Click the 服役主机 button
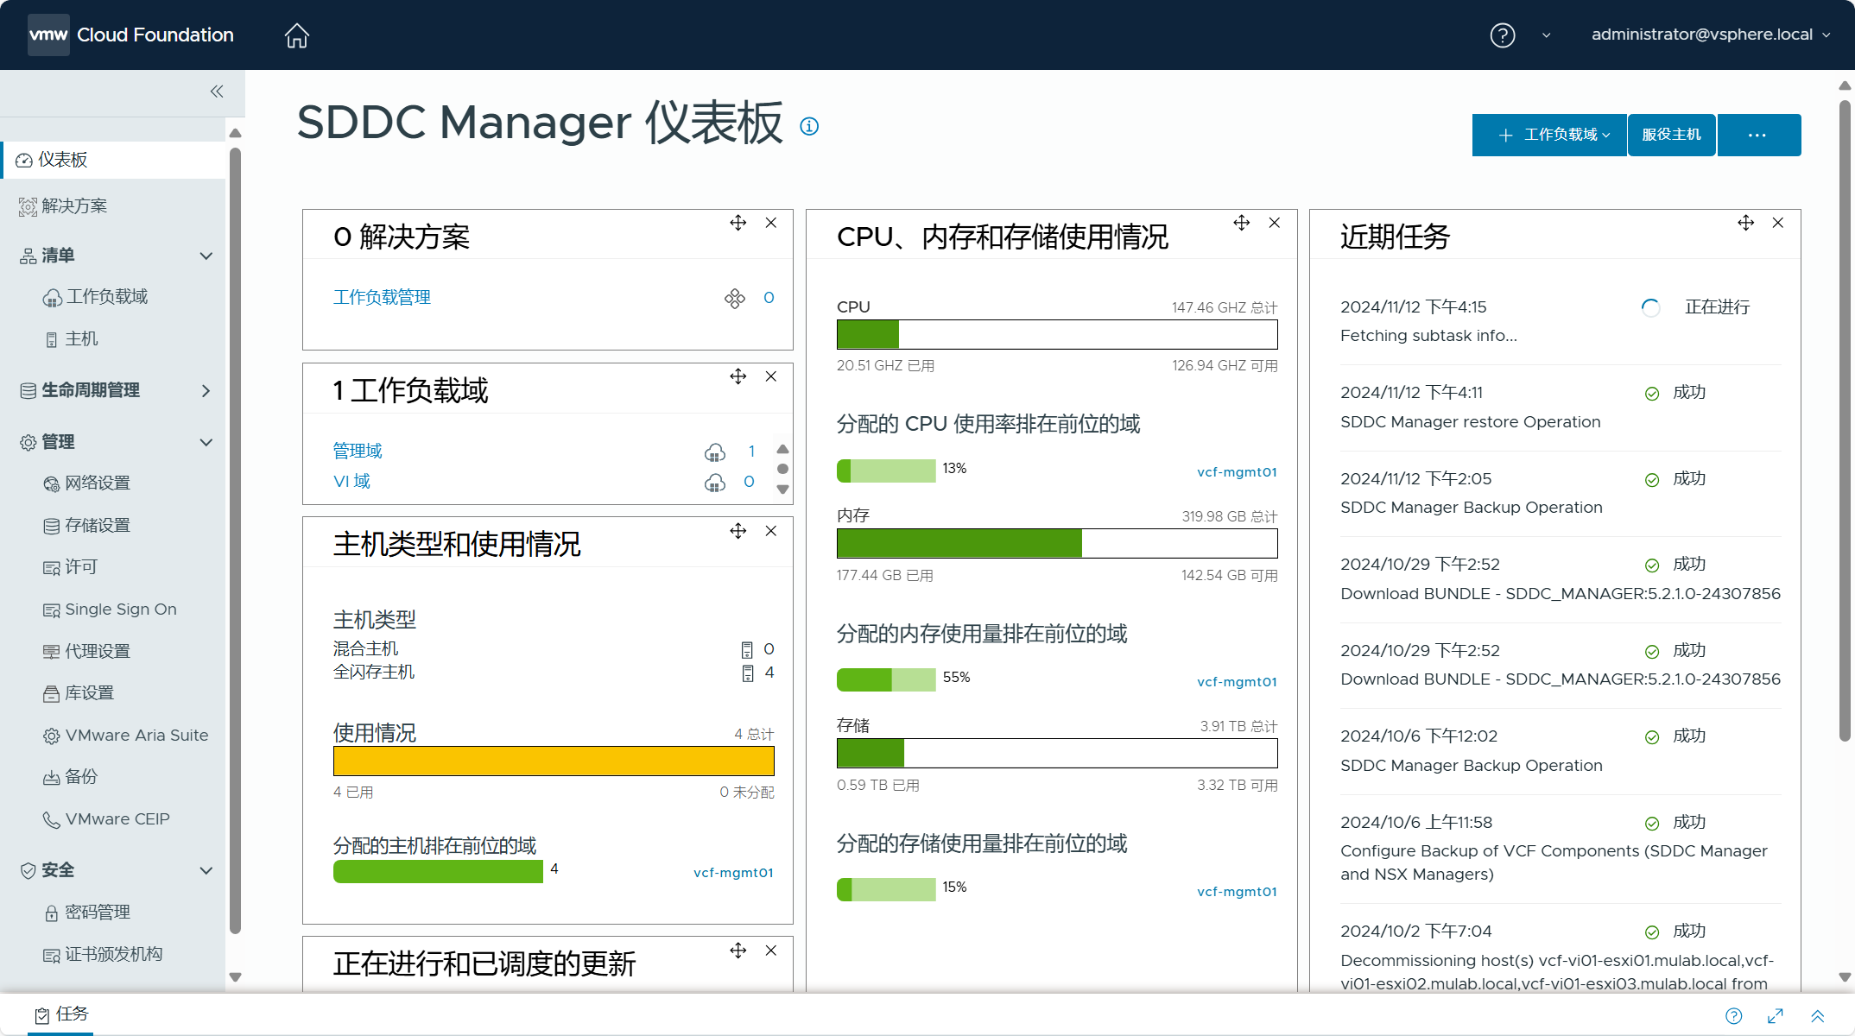 1672,135
